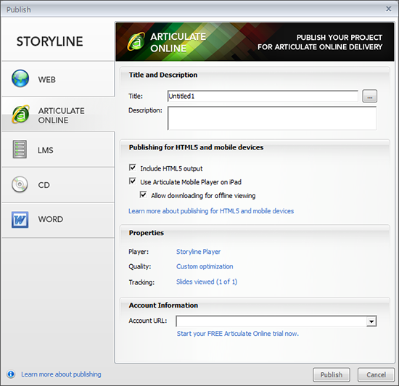Open the Custom optimization quality link

tap(205, 266)
